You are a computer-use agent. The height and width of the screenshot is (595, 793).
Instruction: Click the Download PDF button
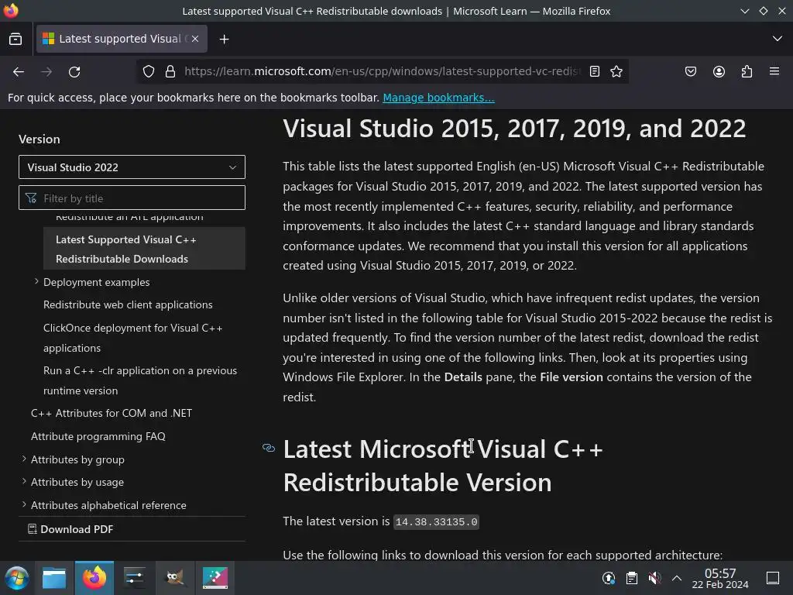coord(70,528)
